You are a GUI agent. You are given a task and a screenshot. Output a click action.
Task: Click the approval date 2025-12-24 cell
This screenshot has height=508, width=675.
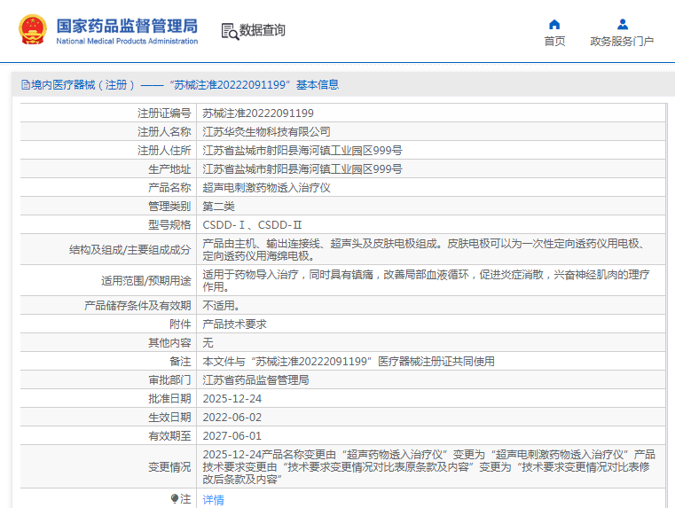point(232,399)
